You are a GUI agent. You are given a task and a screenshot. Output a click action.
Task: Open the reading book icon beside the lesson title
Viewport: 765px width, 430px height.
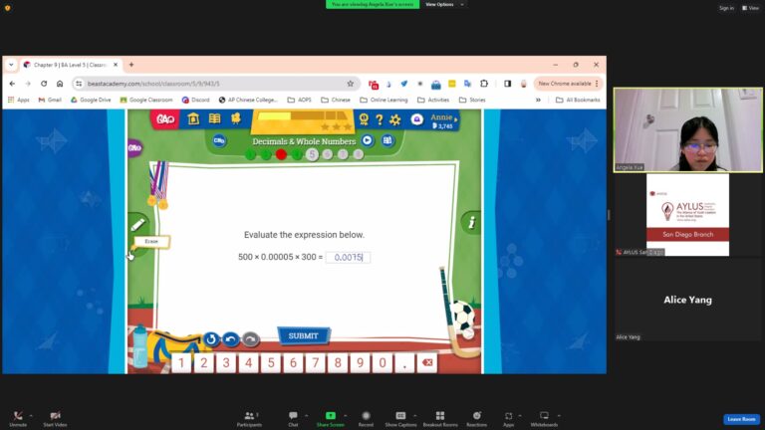tap(387, 141)
